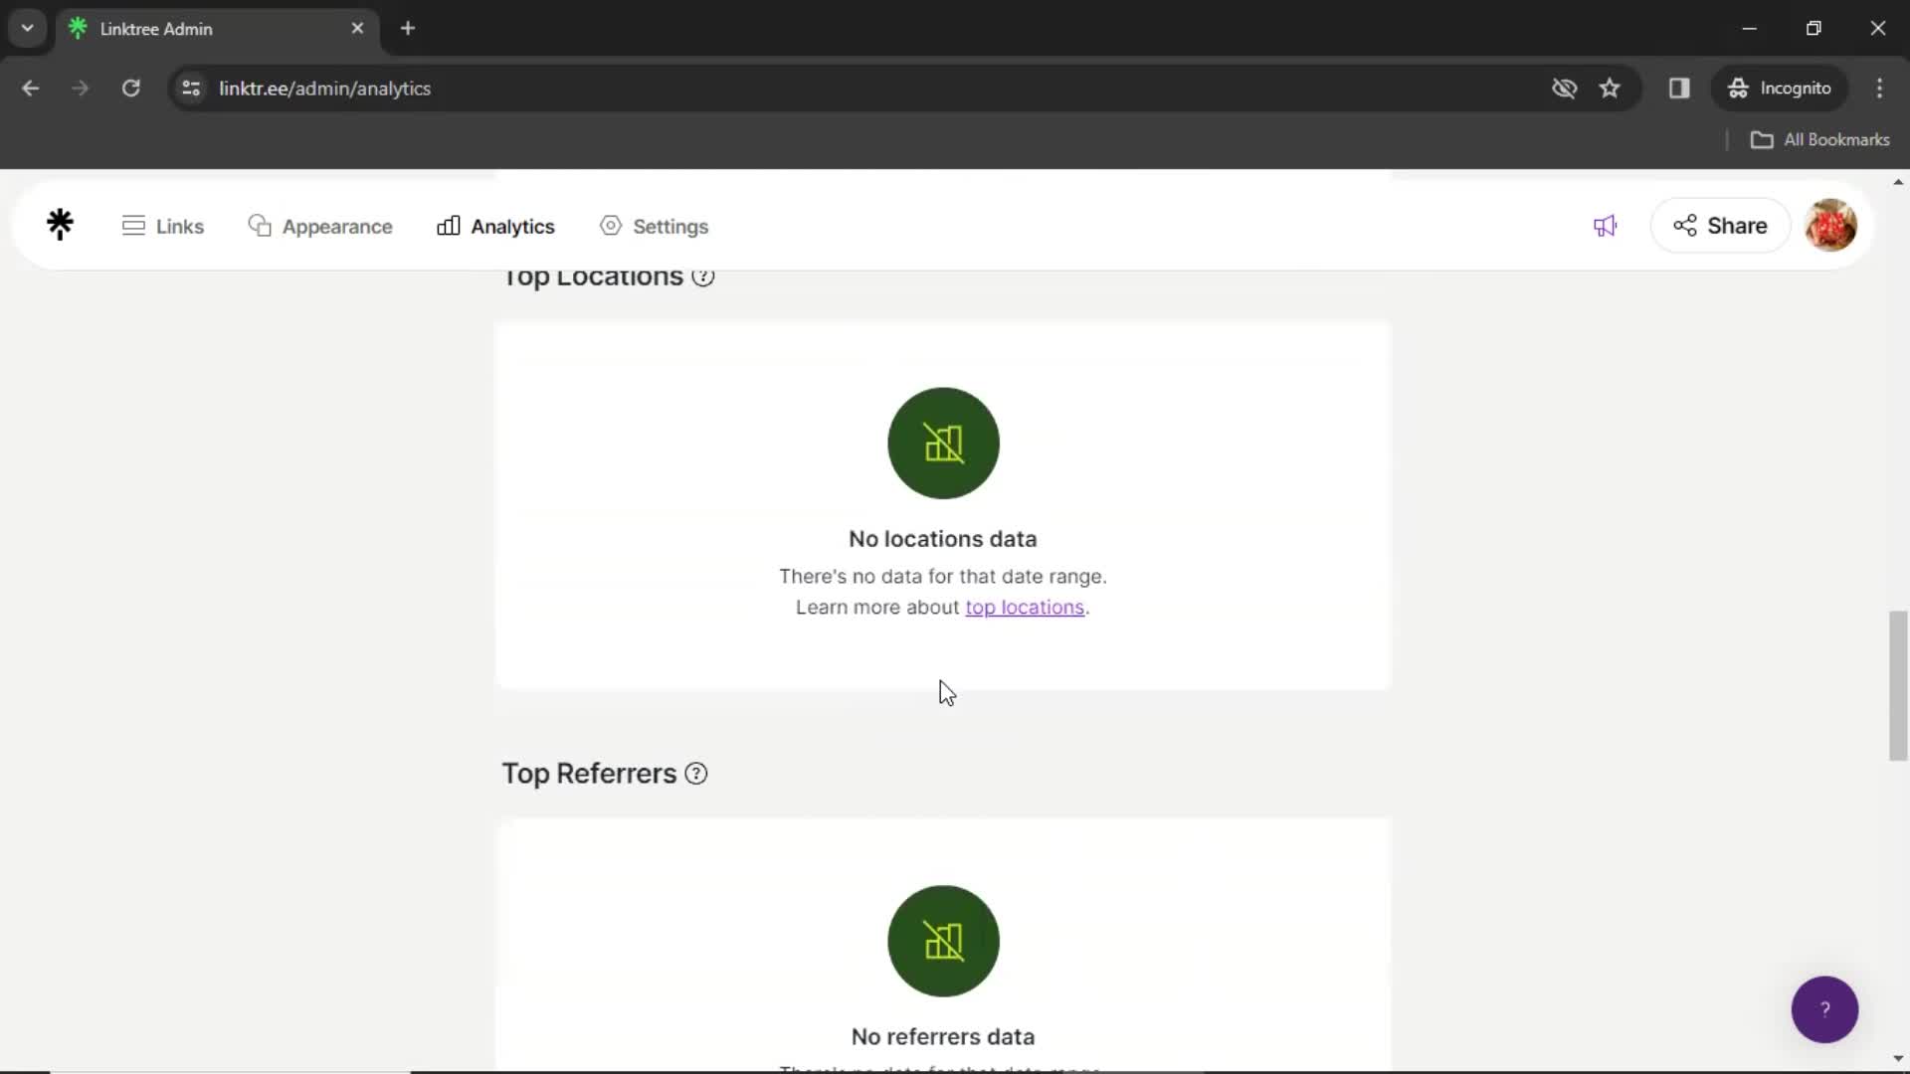Click the Settings navigation icon
Viewport: 1910px width, 1074px height.
(x=610, y=226)
